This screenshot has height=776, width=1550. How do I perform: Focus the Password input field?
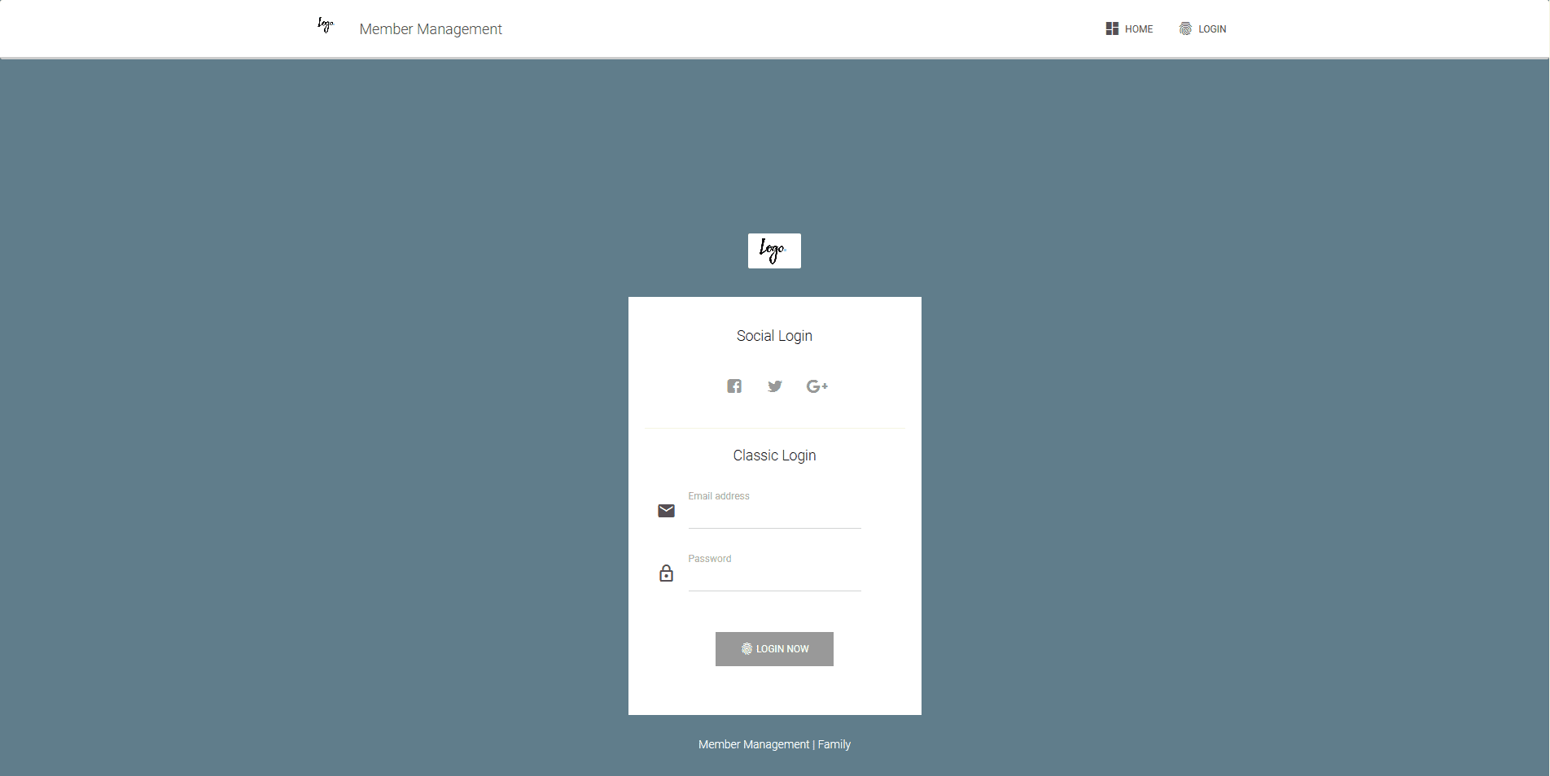coord(774,578)
